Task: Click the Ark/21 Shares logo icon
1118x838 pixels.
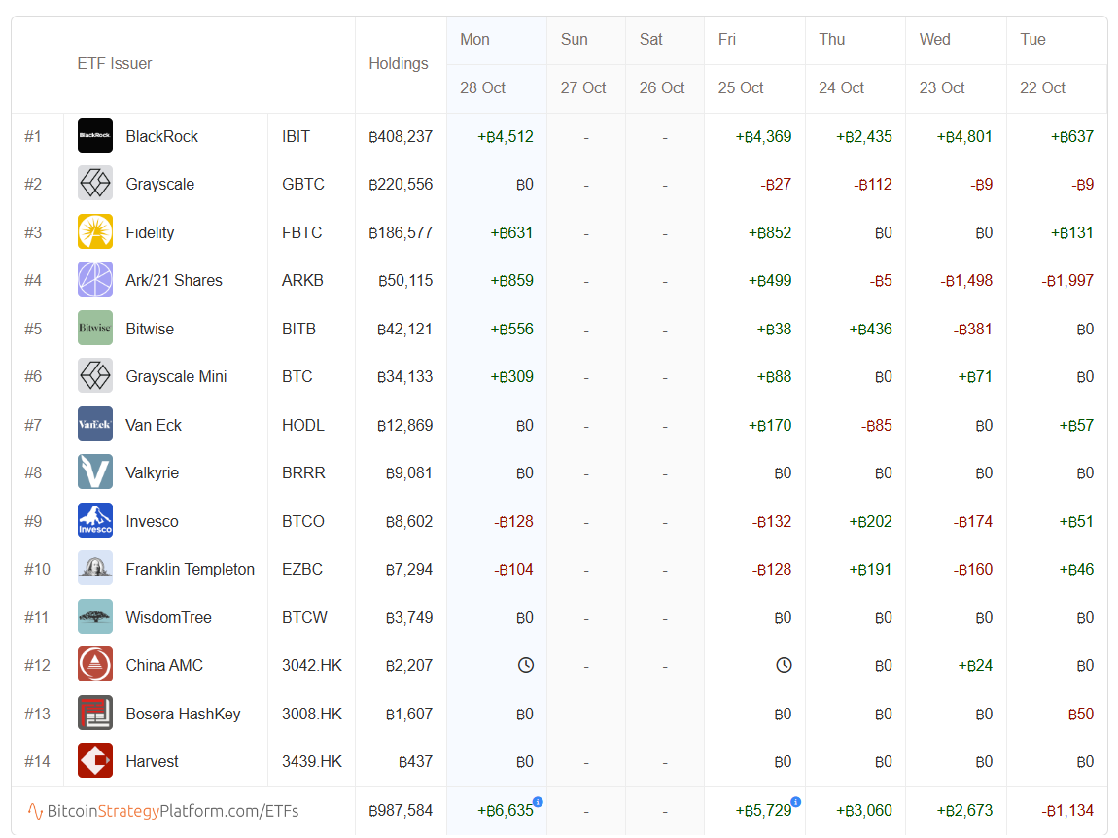Action: 95,280
